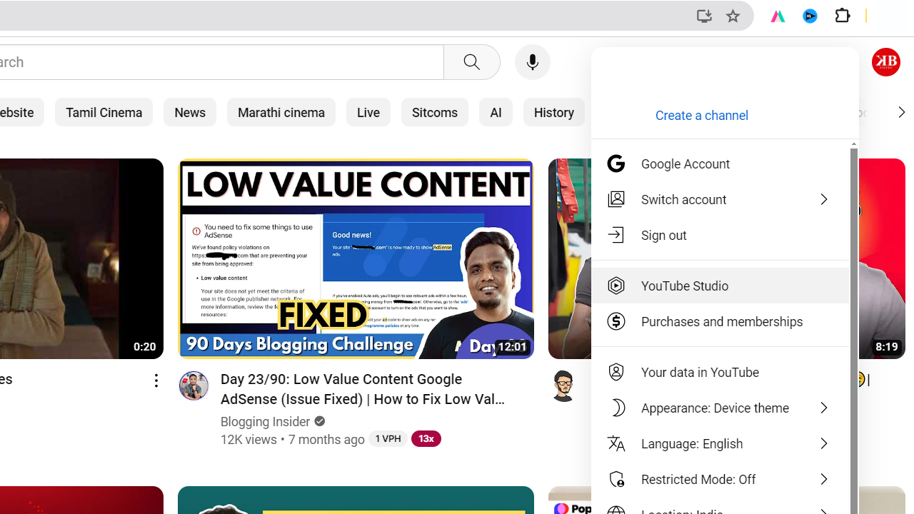
Task: Filter by Tamil Cinema chip
Action: (104, 112)
